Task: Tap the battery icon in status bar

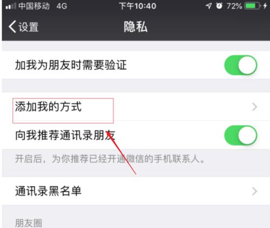Action: (x=253, y=6)
